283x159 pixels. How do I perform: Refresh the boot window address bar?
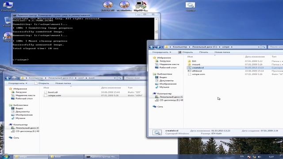pos(120,78)
